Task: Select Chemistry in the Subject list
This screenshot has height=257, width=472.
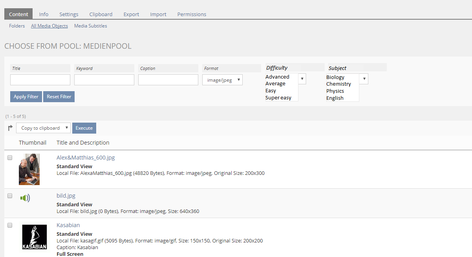Action: coord(338,84)
